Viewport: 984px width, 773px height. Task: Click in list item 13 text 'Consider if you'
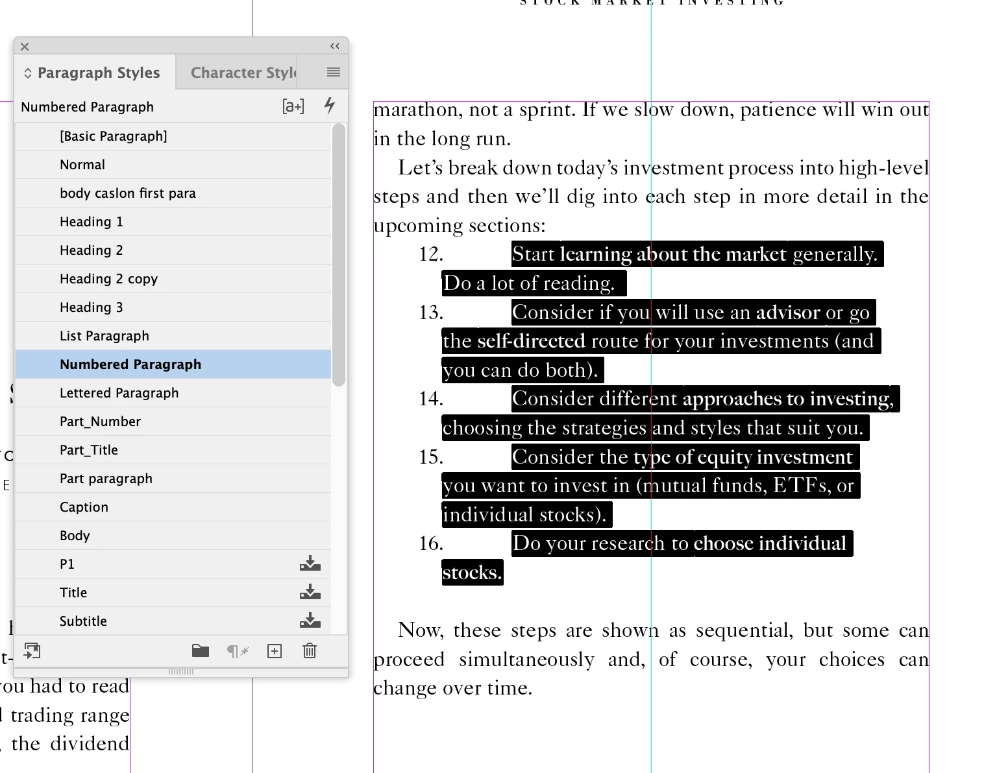click(581, 313)
